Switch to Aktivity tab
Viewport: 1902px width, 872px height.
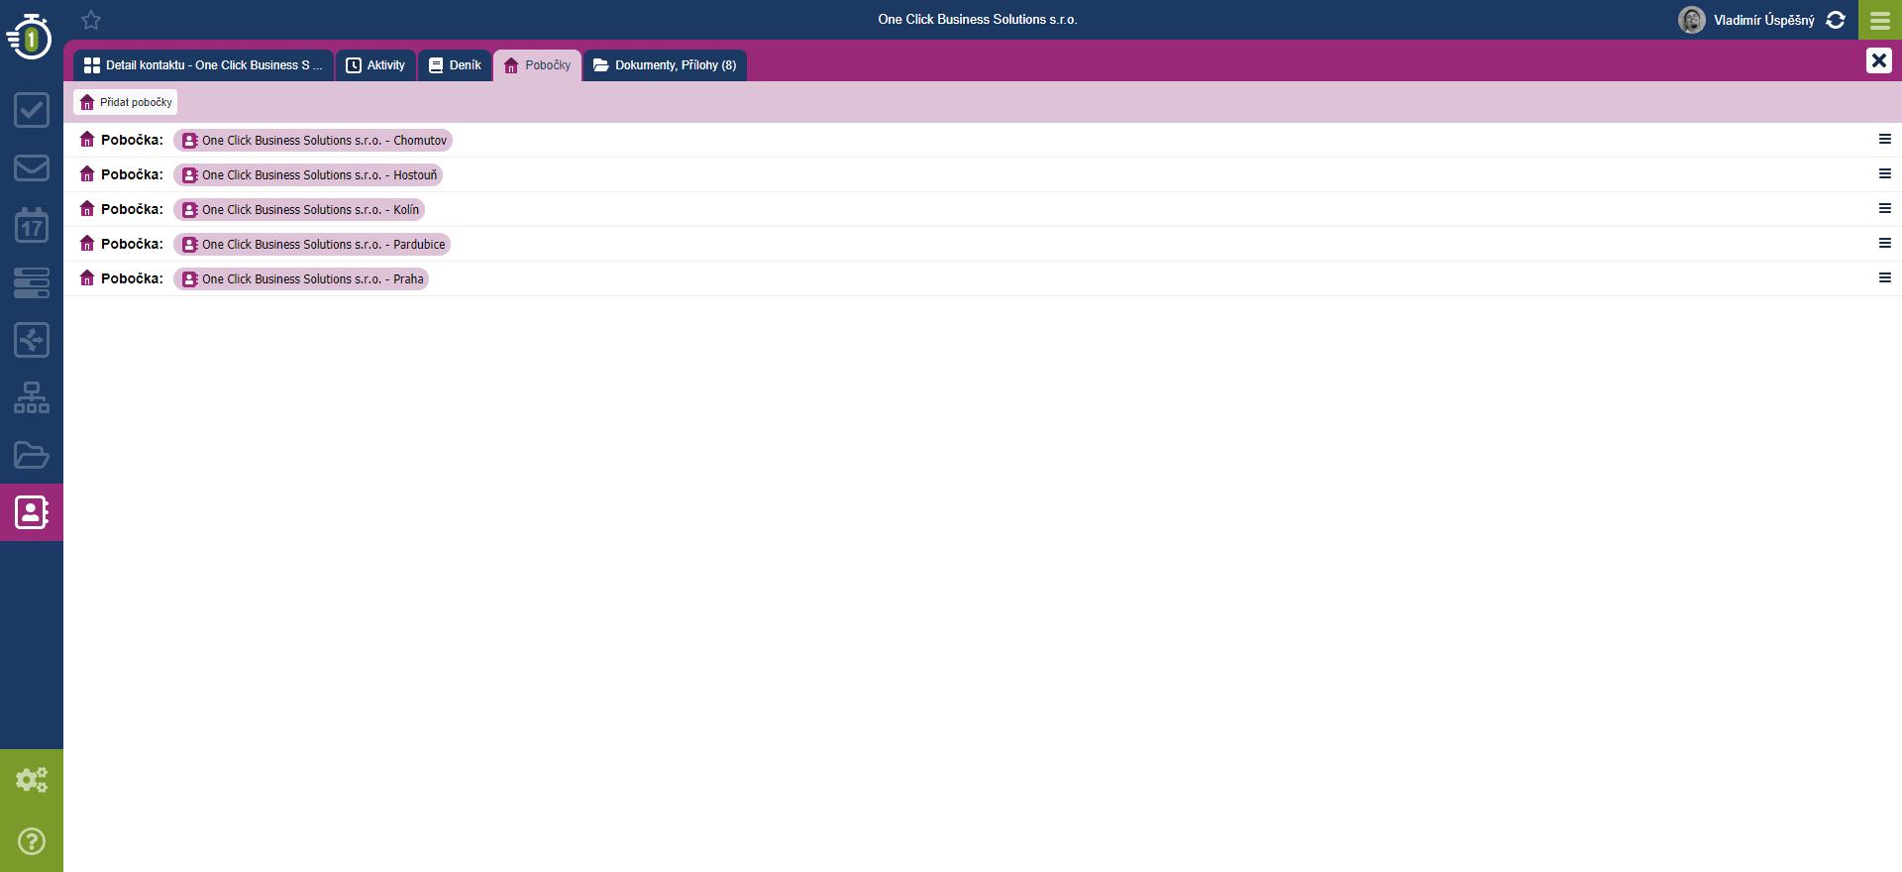tap(375, 65)
